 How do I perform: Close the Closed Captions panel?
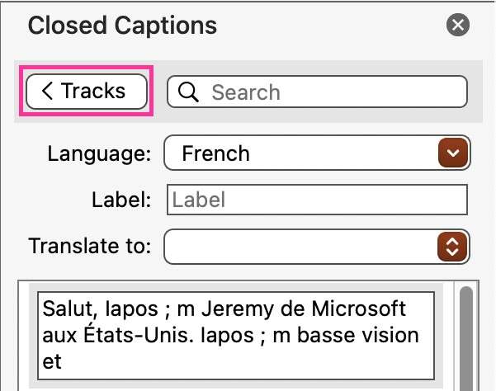(x=458, y=25)
